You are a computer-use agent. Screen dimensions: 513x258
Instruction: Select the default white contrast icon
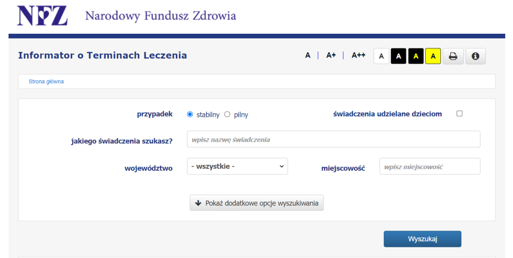click(381, 56)
